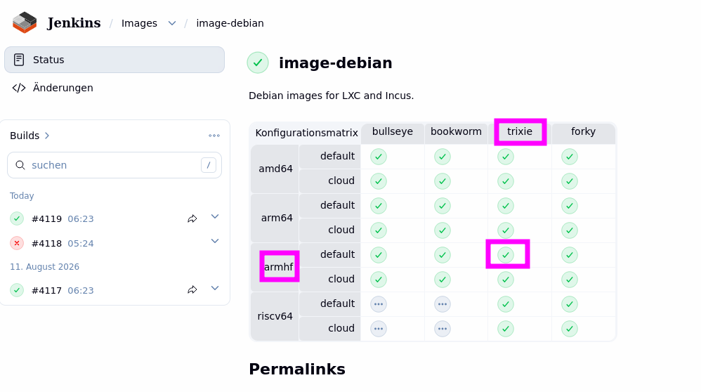Open arm64 default bookworm build status
This screenshot has width=701, height=392.
coord(443,206)
